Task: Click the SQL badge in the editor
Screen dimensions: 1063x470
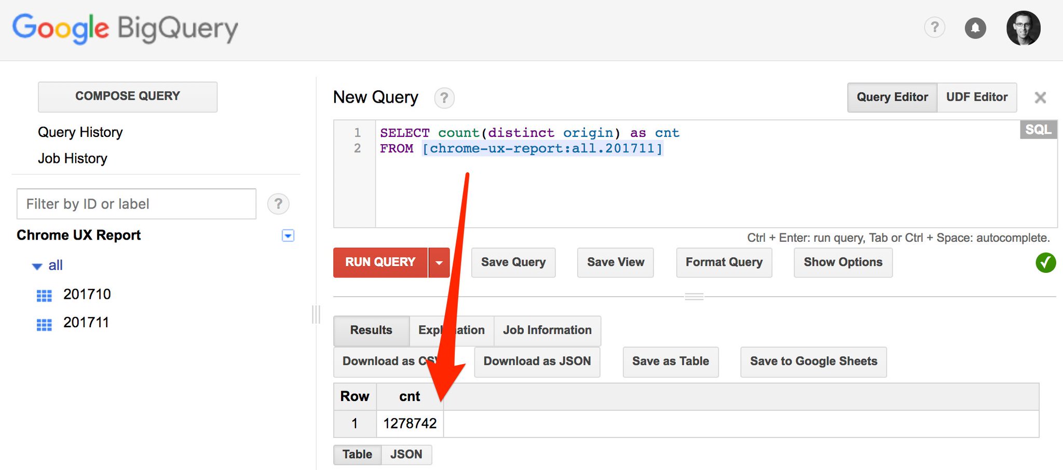Action: point(1038,130)
